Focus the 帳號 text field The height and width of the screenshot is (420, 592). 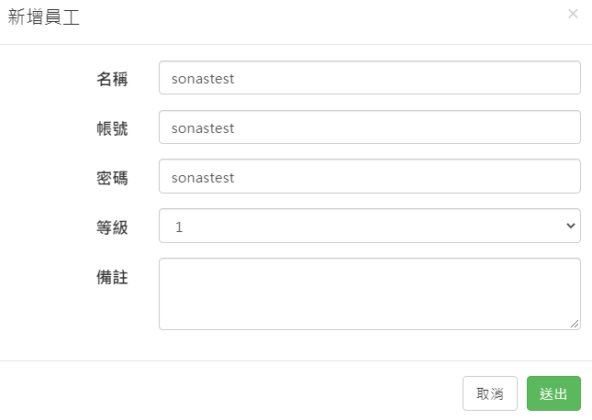(369, 127)
